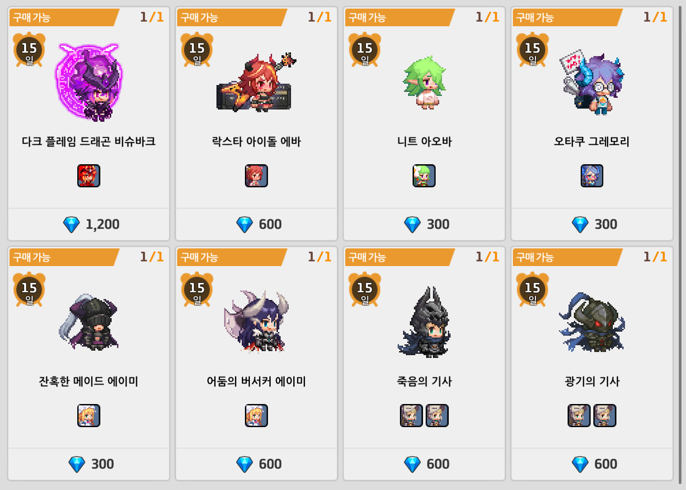The height and width of the screenshot is (490, 686).
Task: Purchase 니트 아오바 for 300 gems
Action: point(424,224)
